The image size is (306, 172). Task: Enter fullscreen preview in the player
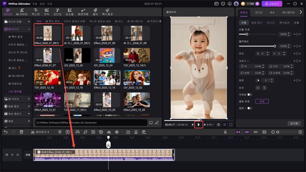point(231,125)
